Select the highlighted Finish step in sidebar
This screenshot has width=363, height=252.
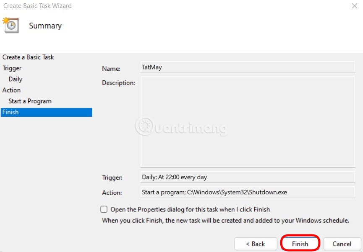(46, 112)
